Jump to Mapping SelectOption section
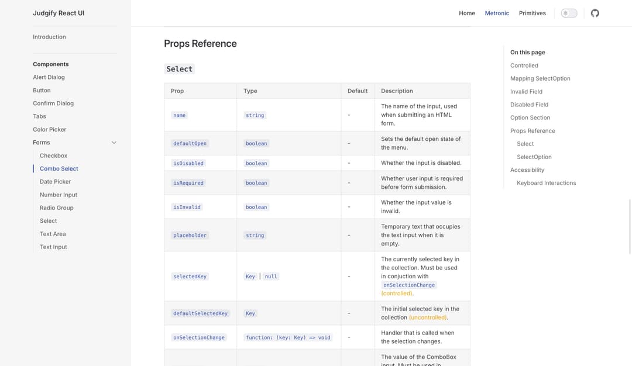 tap(540, 78)
